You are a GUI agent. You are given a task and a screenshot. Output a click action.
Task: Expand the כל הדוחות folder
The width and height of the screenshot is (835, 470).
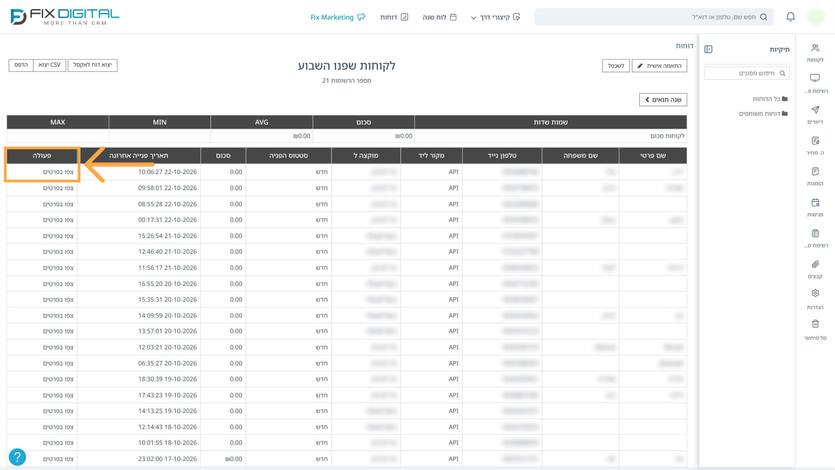[x=770, y=99]
